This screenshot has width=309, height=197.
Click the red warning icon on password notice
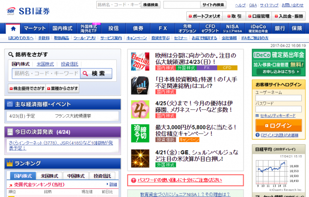coord(134,180)
